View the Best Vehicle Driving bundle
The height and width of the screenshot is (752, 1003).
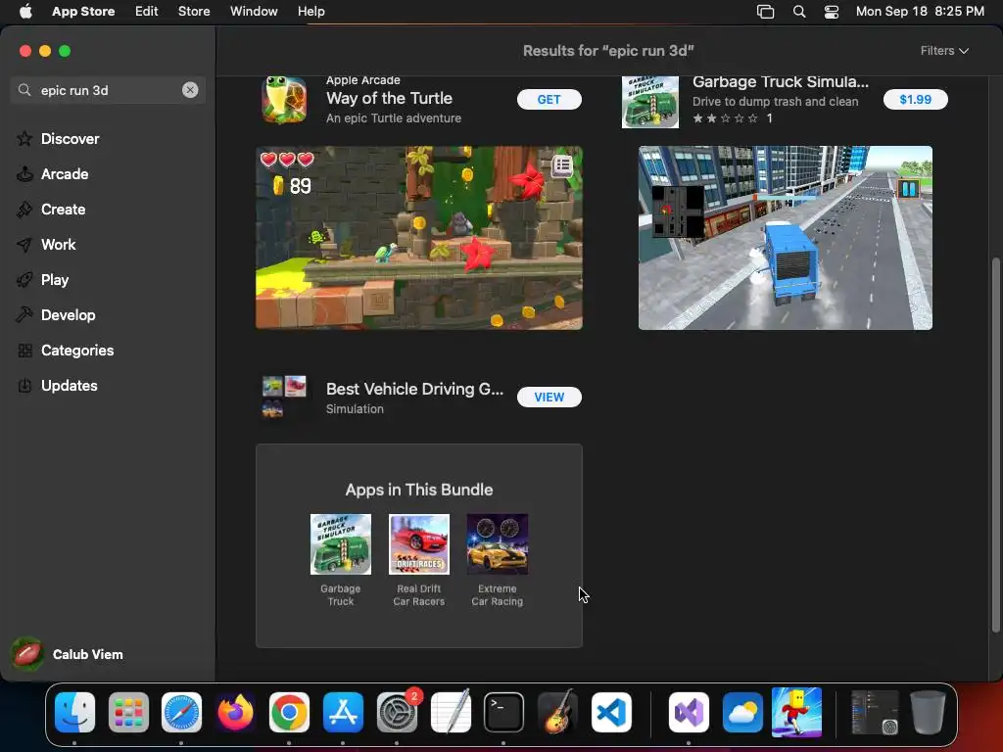[x=549, y=398]
